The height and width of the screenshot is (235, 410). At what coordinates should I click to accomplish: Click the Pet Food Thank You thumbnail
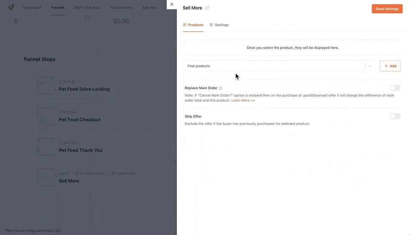click(46, 147)
